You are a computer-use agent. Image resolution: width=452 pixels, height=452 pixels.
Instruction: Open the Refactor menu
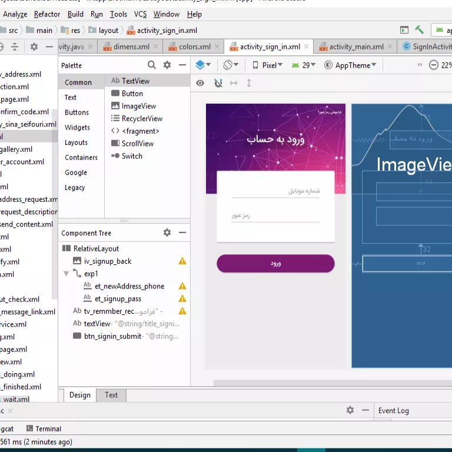coord(47,14)
